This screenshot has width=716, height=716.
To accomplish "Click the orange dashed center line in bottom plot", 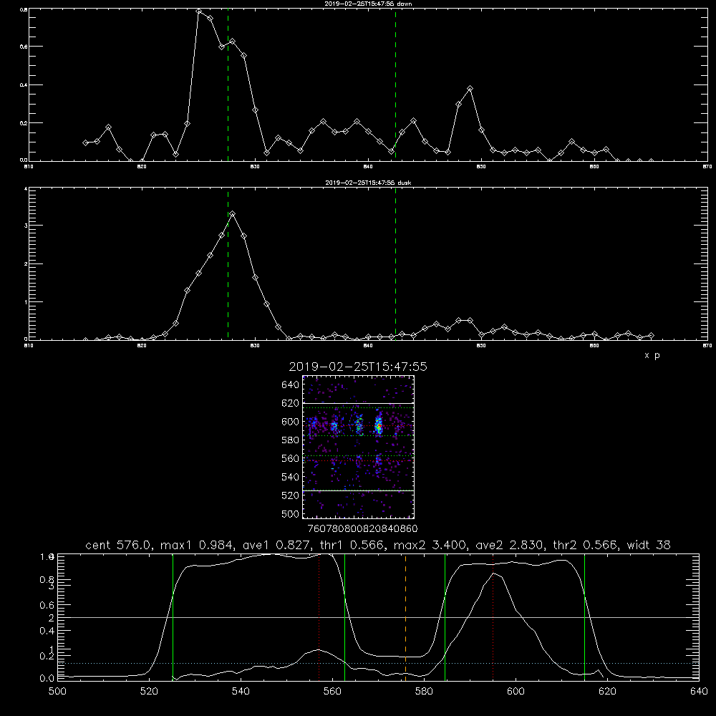I will click(405, 617).
